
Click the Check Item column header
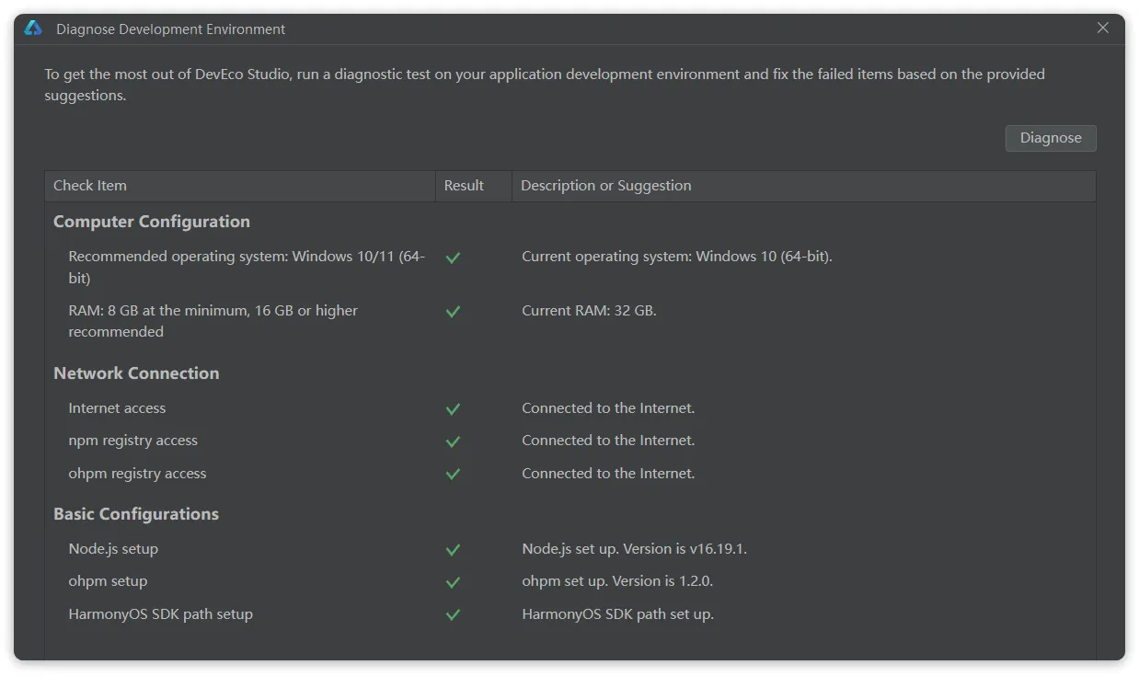pos(90,186)
